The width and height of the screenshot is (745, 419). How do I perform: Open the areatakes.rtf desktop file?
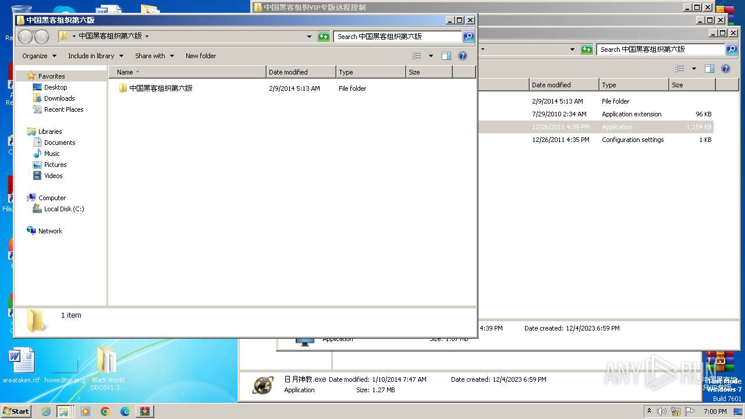pos(22,365)
